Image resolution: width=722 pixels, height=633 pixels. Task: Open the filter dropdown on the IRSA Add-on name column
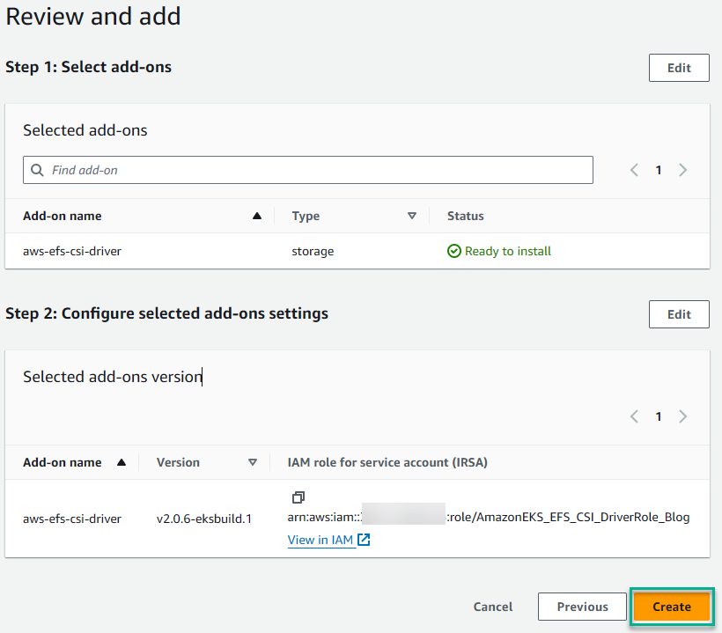point(122,461)
